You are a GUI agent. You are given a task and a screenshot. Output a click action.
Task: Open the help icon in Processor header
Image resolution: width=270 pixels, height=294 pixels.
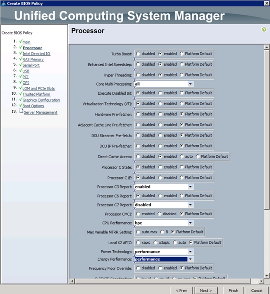[264, 29]
